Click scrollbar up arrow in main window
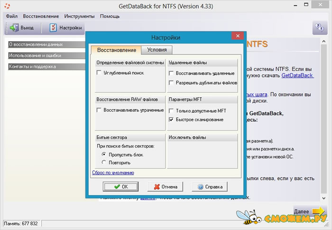 pyautogui.click(x=324, y=41)
